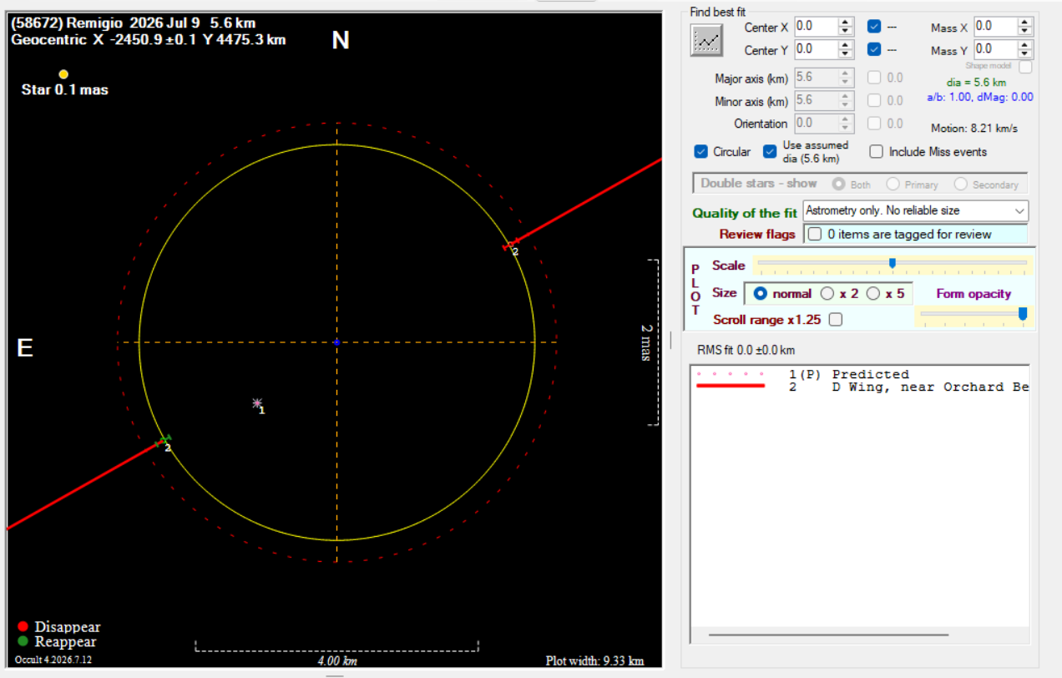The height and width of the screenshot is (678, 1062).
Task: Decrement the Center Y value
Action: tap(845, 54)
